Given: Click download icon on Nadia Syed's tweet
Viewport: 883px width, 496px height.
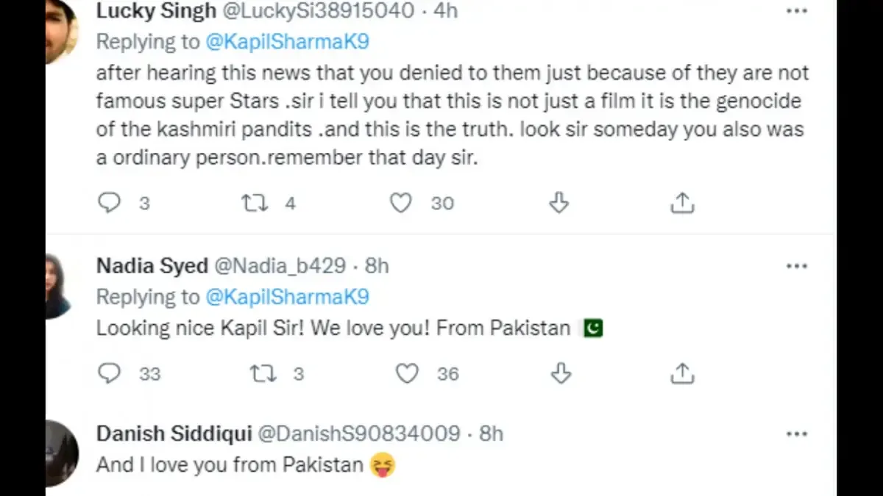Looking at the screenshot, I should click(x=561, y=373).
